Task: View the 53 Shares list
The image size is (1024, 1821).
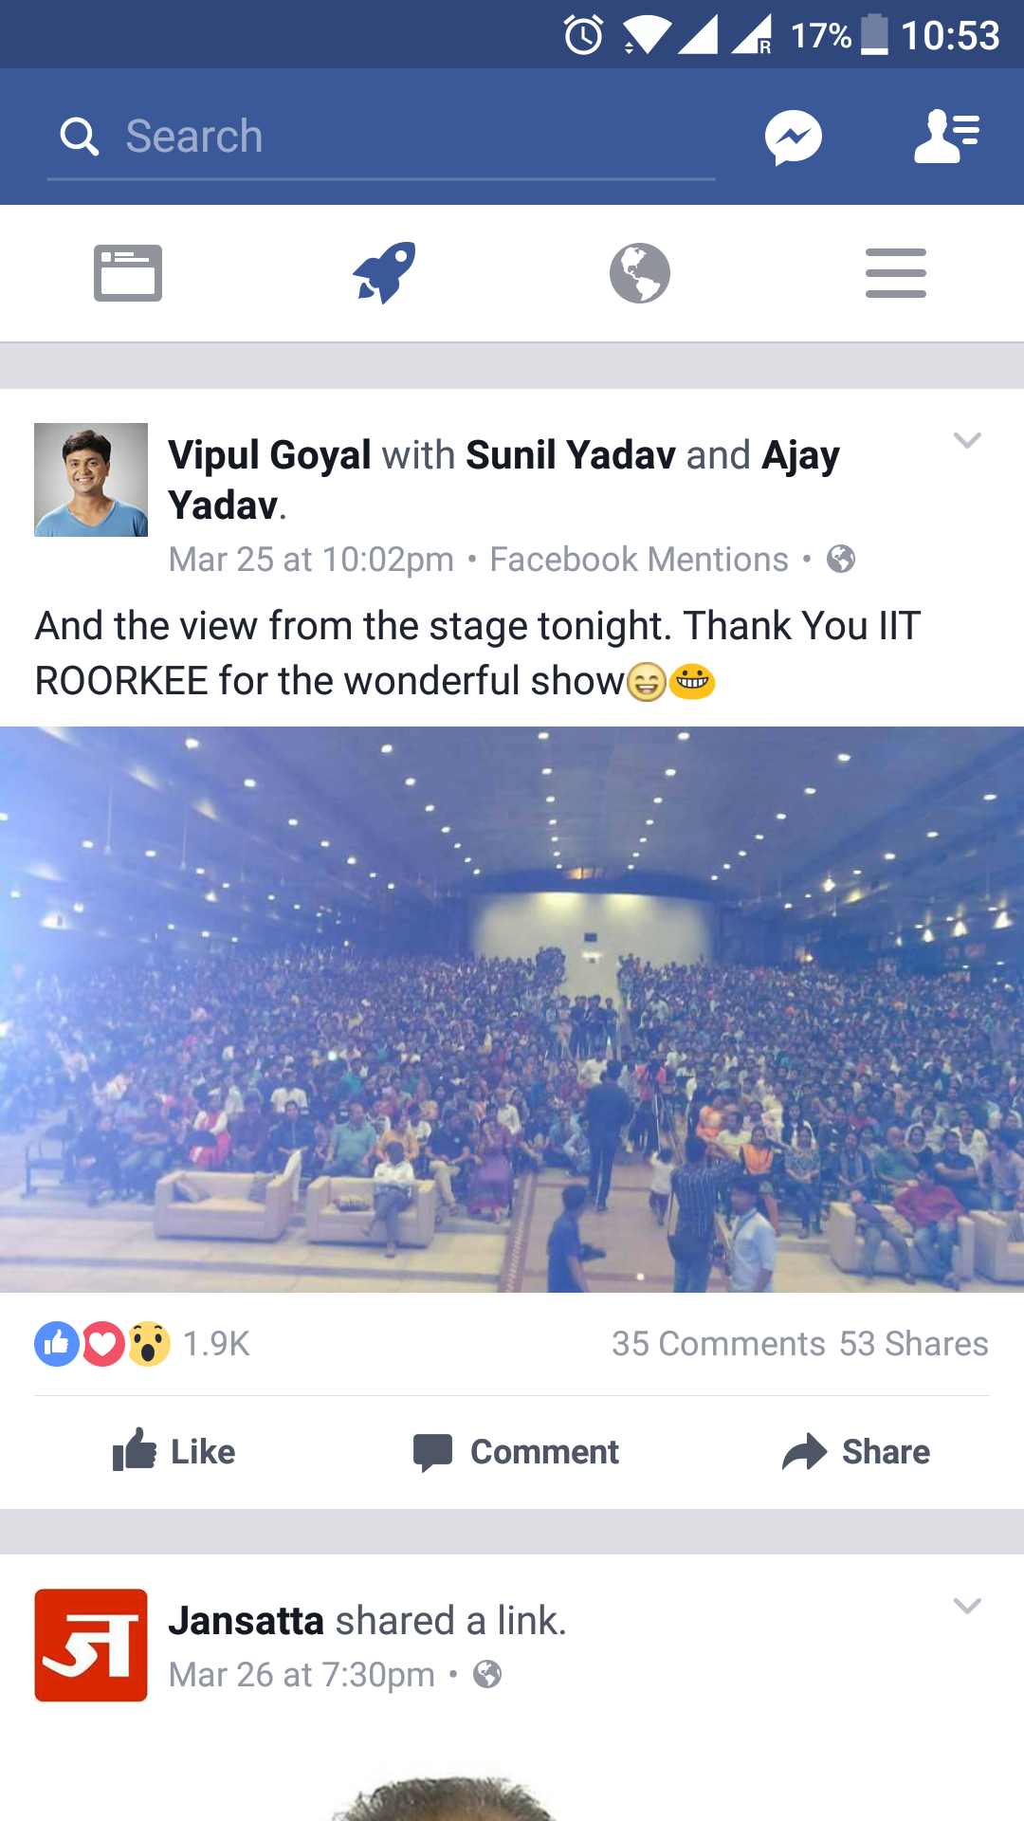Action: [914, 1344]
